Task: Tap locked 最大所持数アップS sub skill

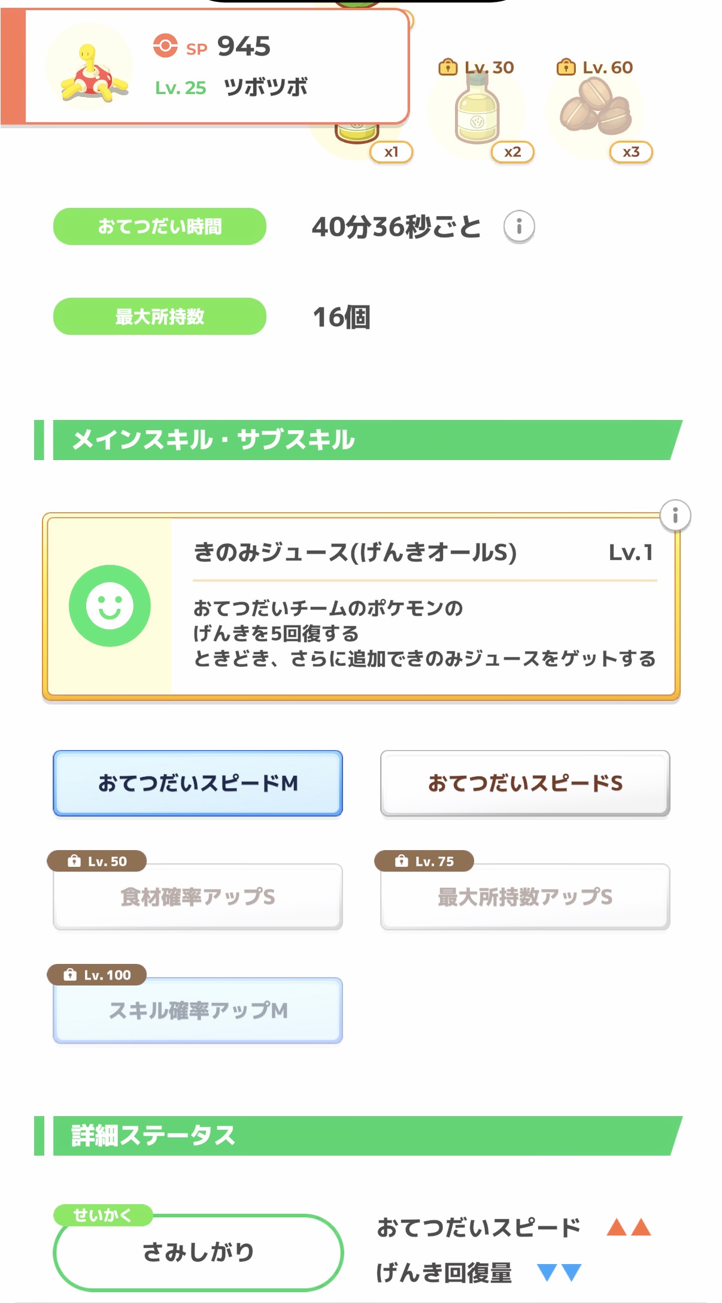Action: pyautogui.click(x=524, y=897)
